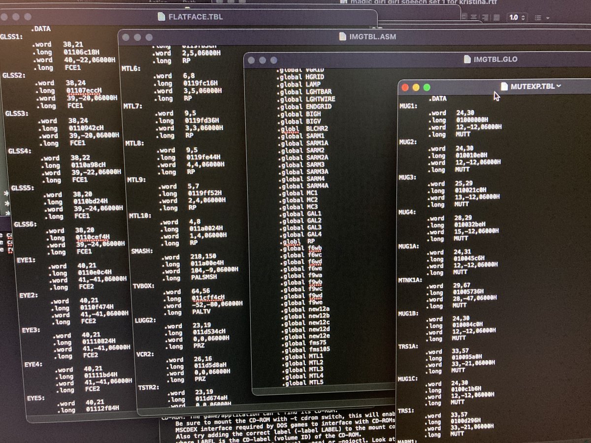Click the LUGG2: label in IMGTBL.ASM
The height and width of the screenshot is (443, 591).
tap(145, 320)
